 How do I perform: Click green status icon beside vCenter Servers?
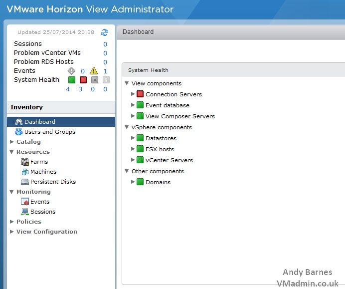tap(140, 160)
